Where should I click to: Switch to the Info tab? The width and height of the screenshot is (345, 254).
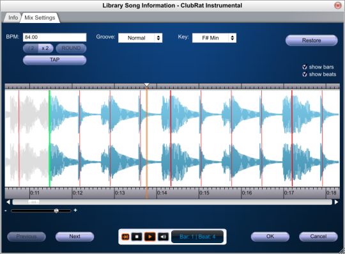(x=13, y=18)
